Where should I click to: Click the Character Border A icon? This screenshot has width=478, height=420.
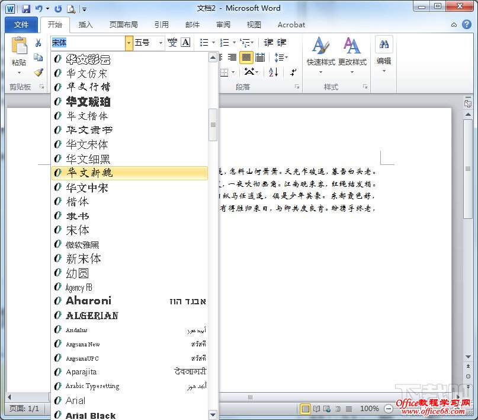pyautogui.click(x=185, y=43)
